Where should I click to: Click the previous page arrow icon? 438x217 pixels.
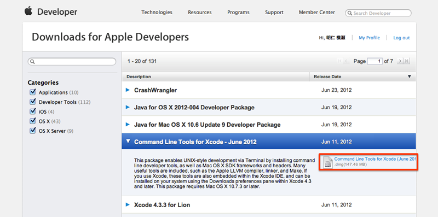pyautogui.click(x=347, y=61)
